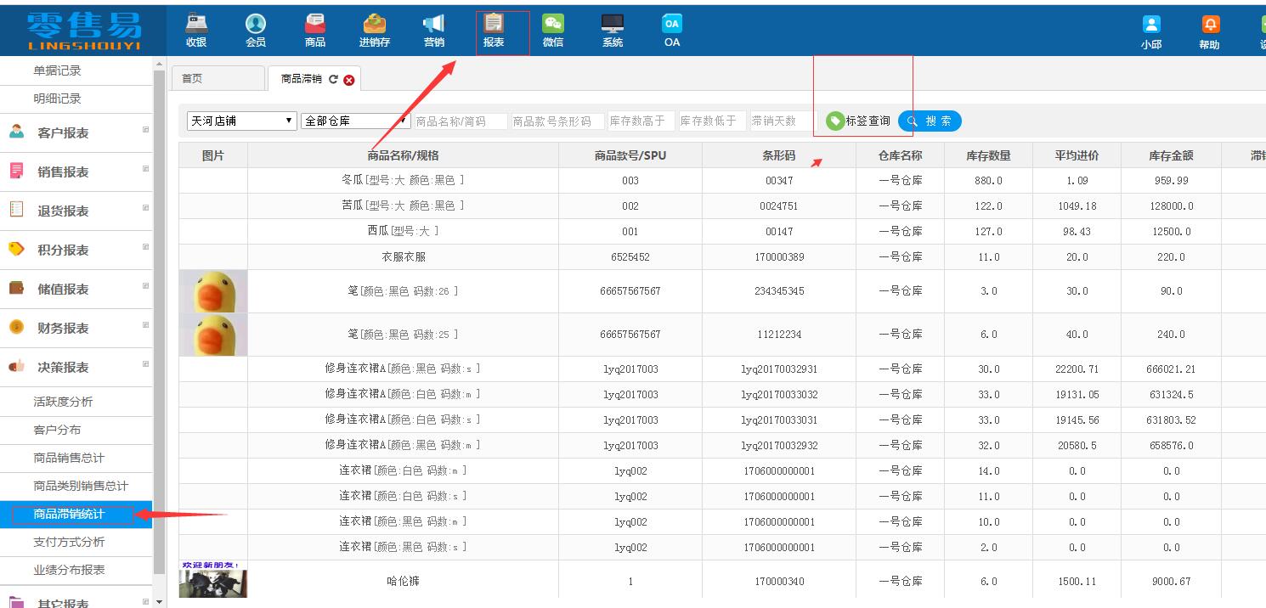This screenshot has width=1266, height=608.
Task: Open the 微信 WeChat module
Action: pos(553,30)
